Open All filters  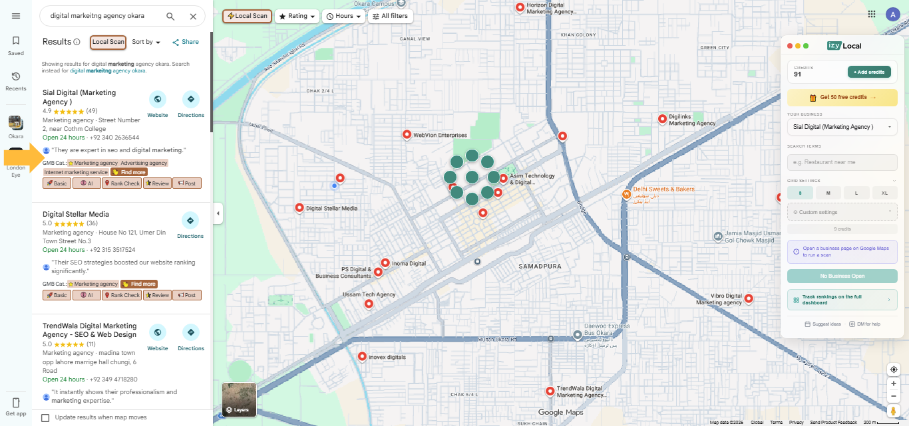coord(391,16)
